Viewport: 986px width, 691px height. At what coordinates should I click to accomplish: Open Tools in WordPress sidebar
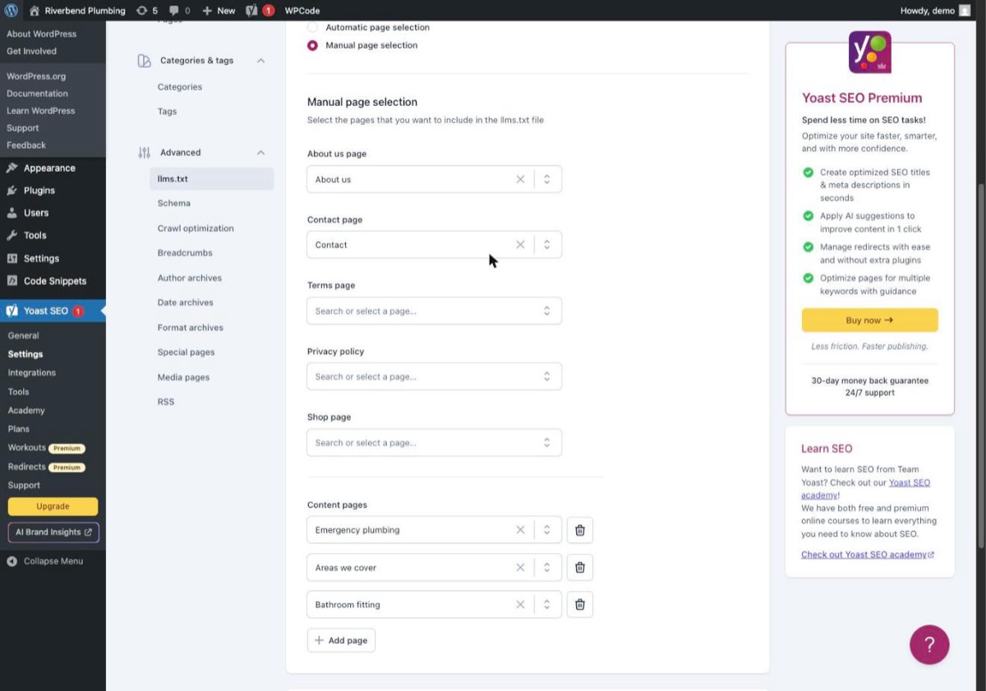35,235
